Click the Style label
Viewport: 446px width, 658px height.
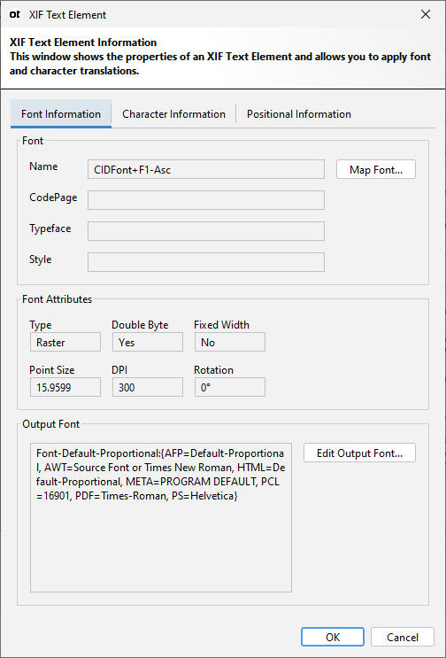click(40, 259)
